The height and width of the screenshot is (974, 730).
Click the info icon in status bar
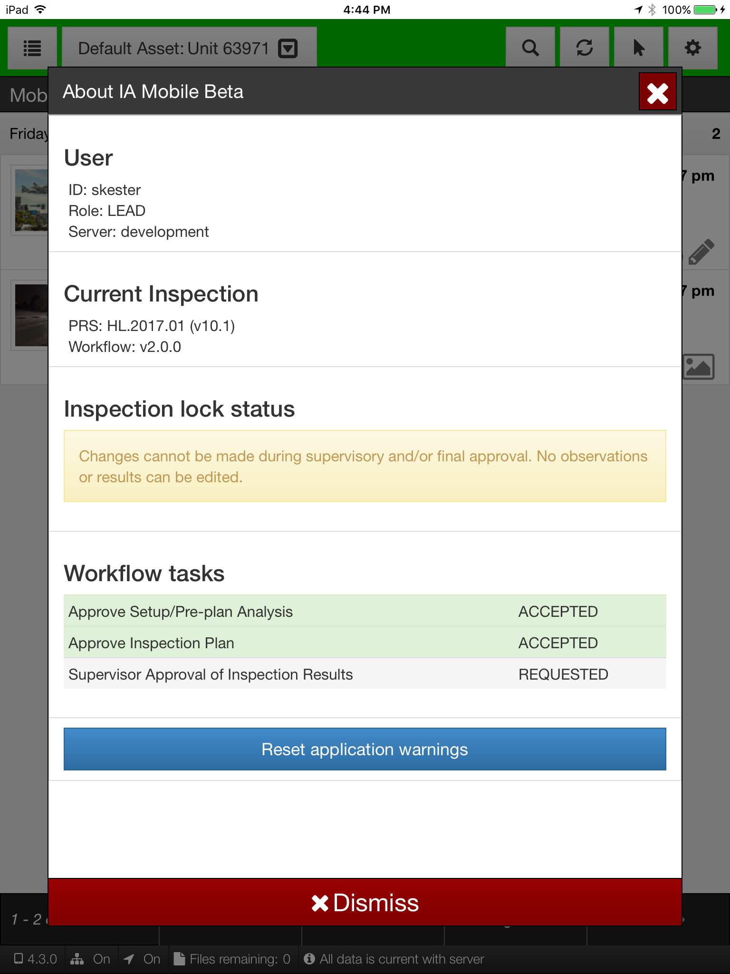pyautogui.click(x=309, y=959)
